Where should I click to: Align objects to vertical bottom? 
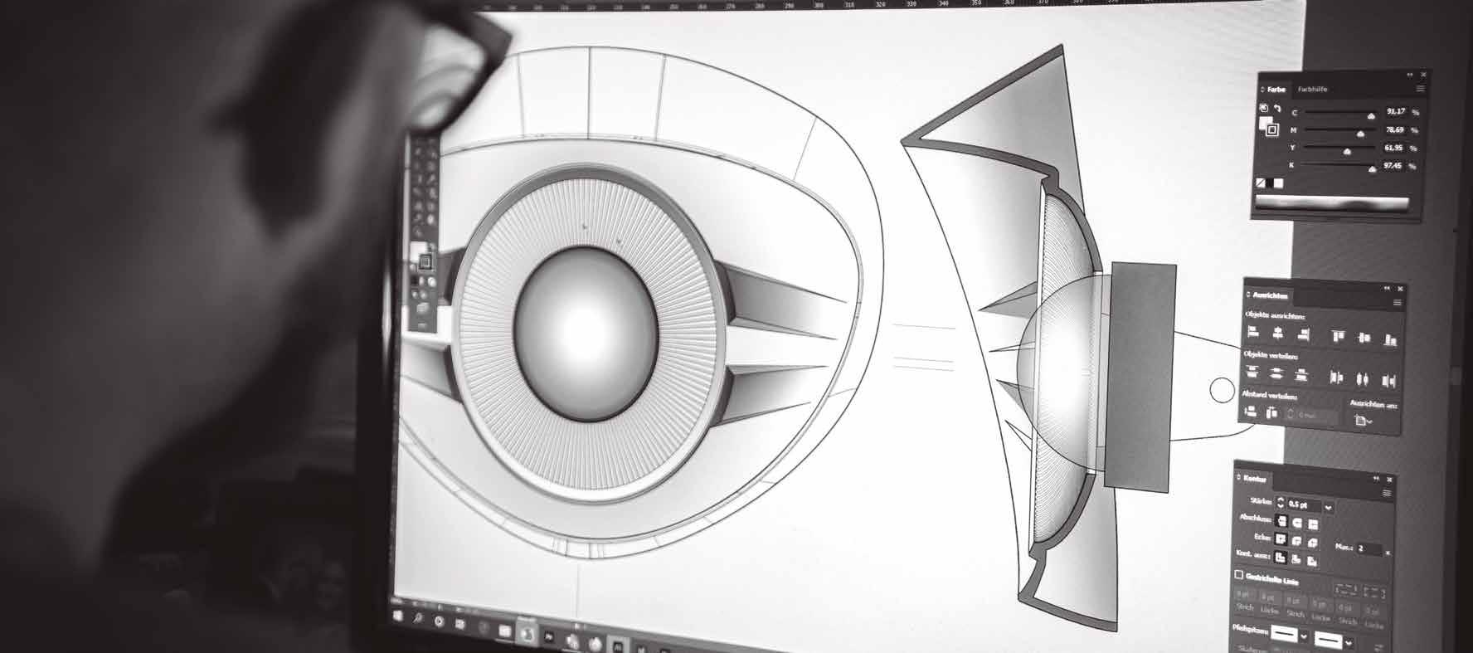1391,340
